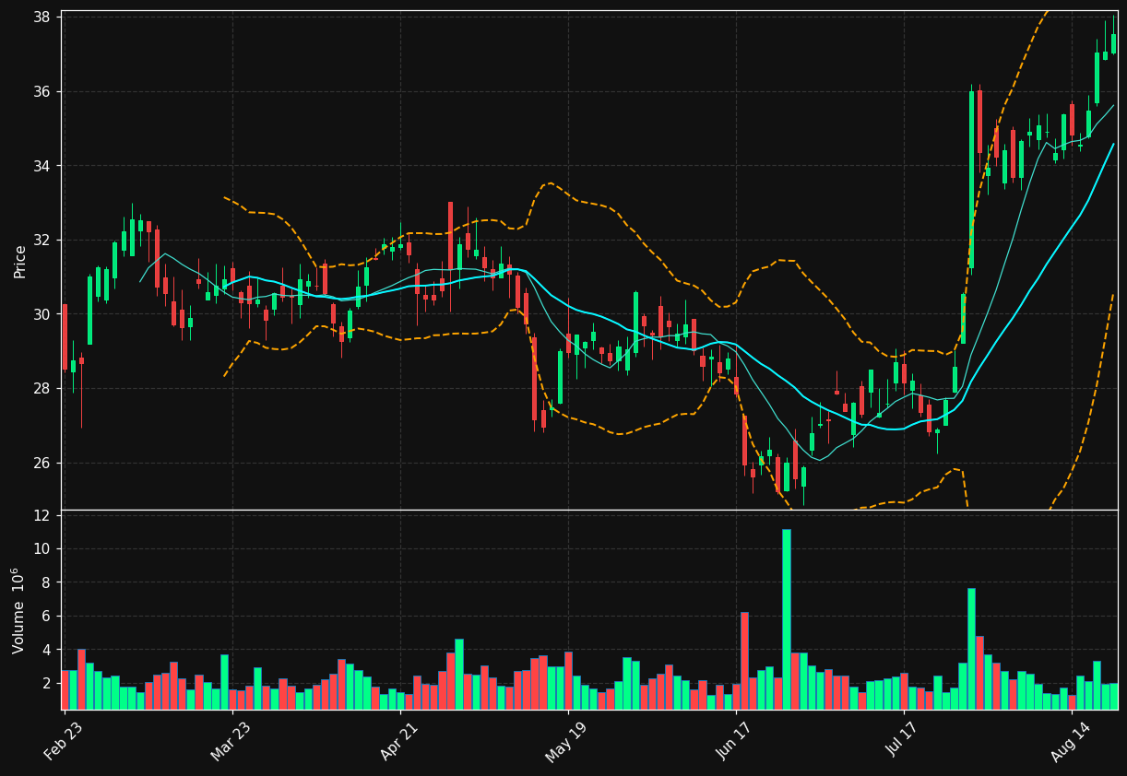Click volume axis tick "10"
The image size is (1127, 776).
point(42,549)
